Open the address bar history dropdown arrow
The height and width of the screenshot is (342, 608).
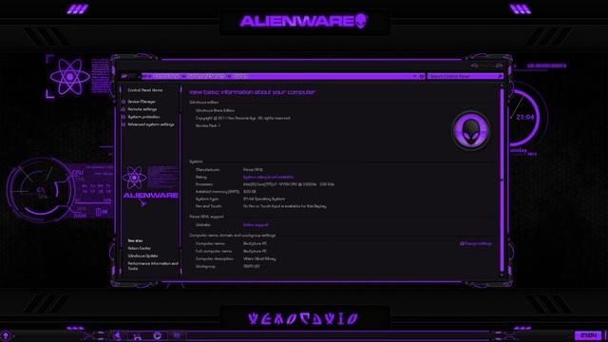tap(414, 76)
